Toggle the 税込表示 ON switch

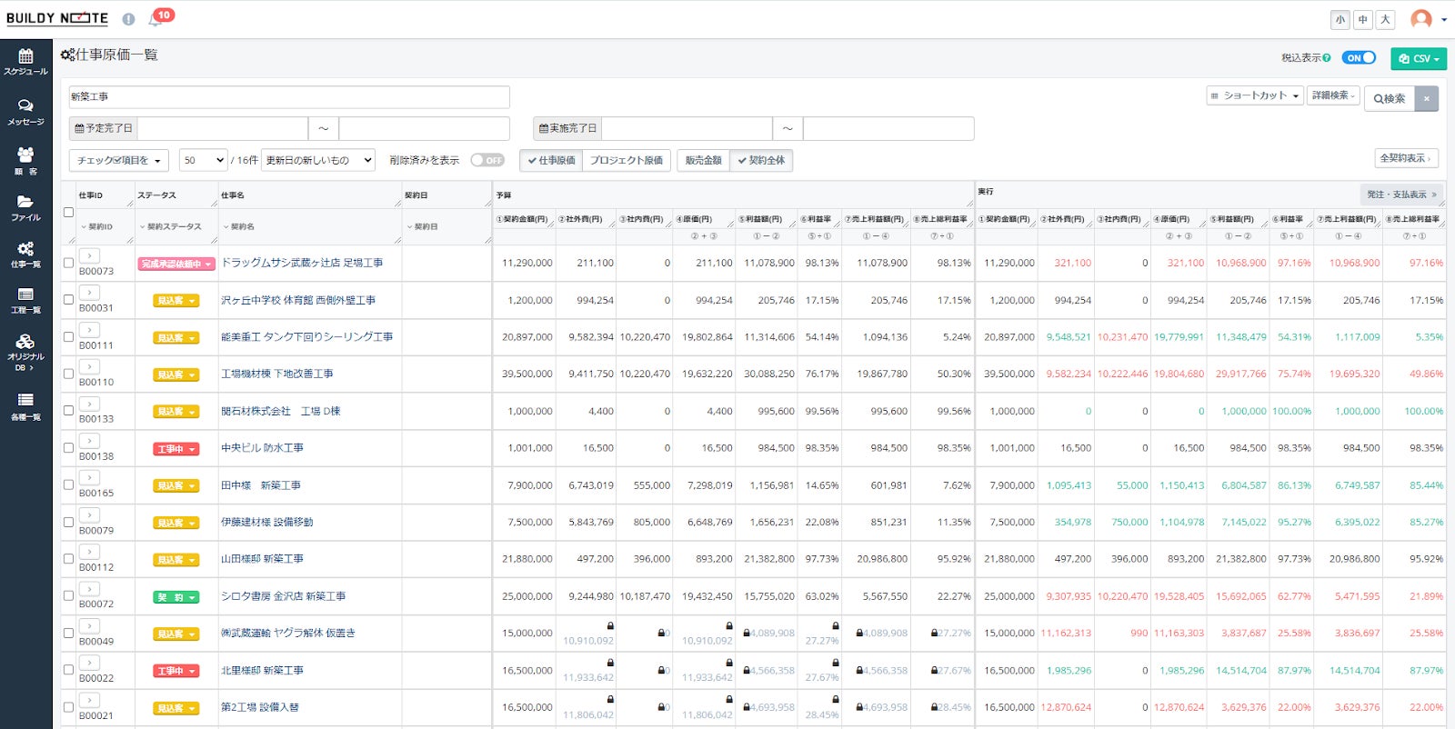[1359, 58]
